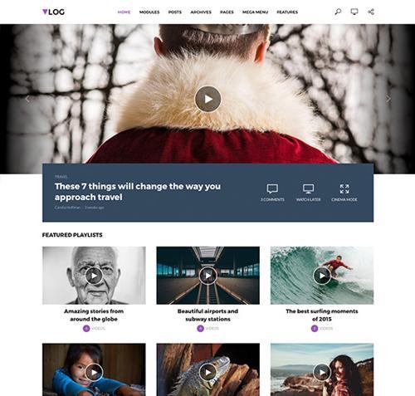The width and height of the screenshot is (415, 396).
Task: Open the Home menu item
Action: pyautogui.click(x=124, y=12)
